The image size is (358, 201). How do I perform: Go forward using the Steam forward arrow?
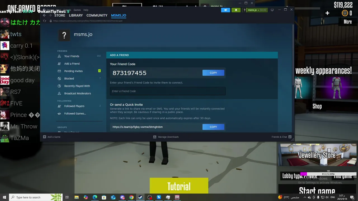(50, 15)
